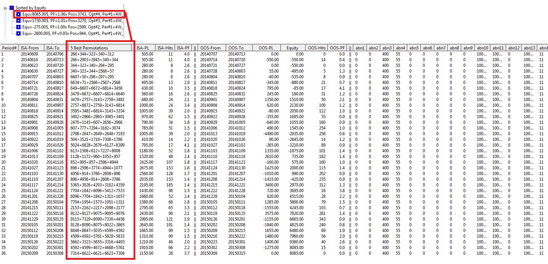
Task: Click ISA-PL value 2995.00
Action: [x=146, y=219]
